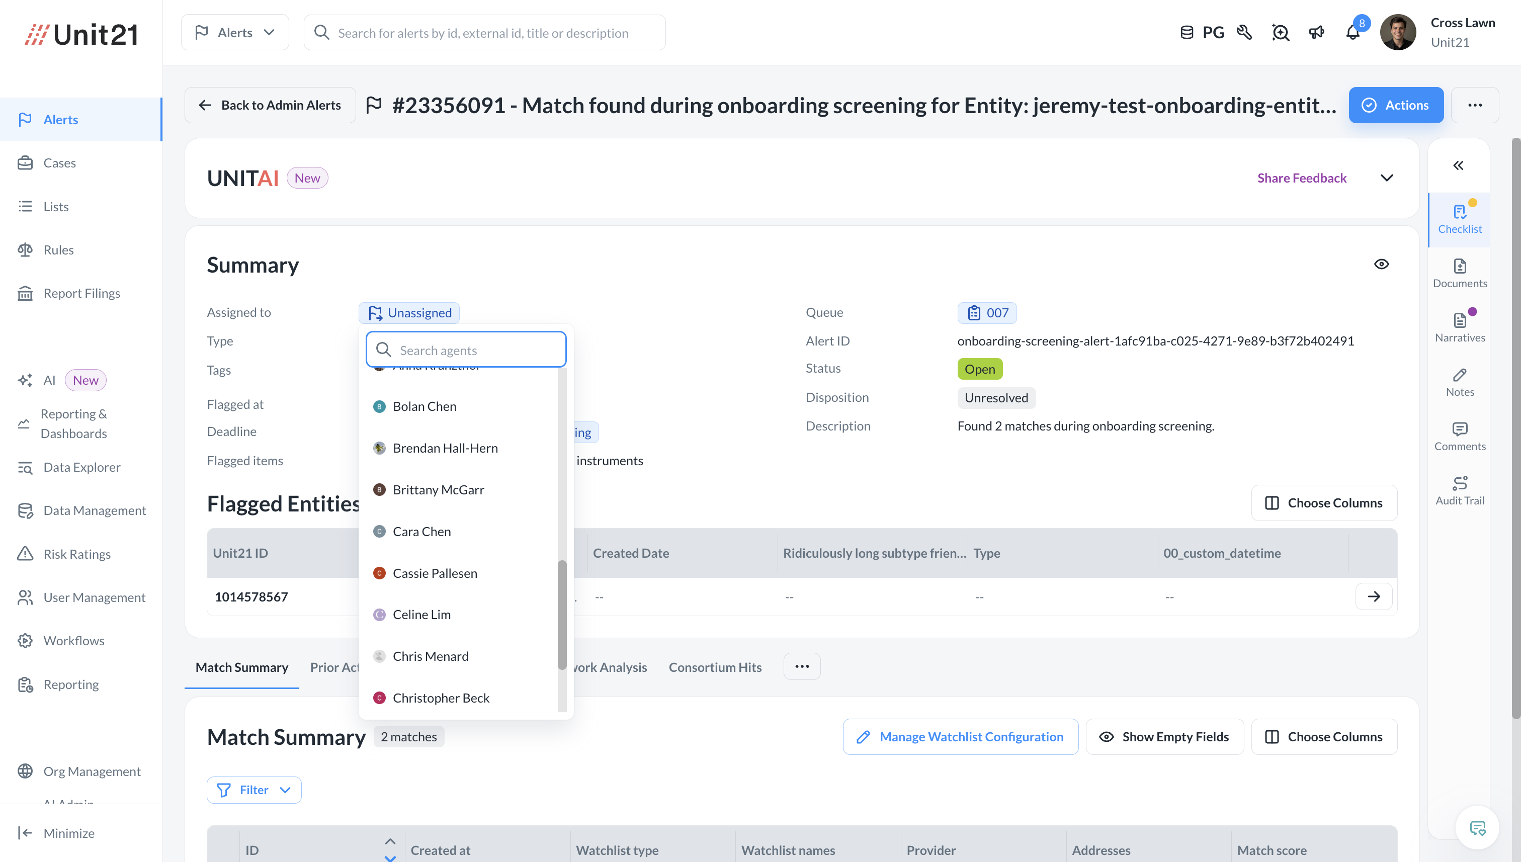
Task: Click the notifications bell icon
Action: (x=1353, y=33)
